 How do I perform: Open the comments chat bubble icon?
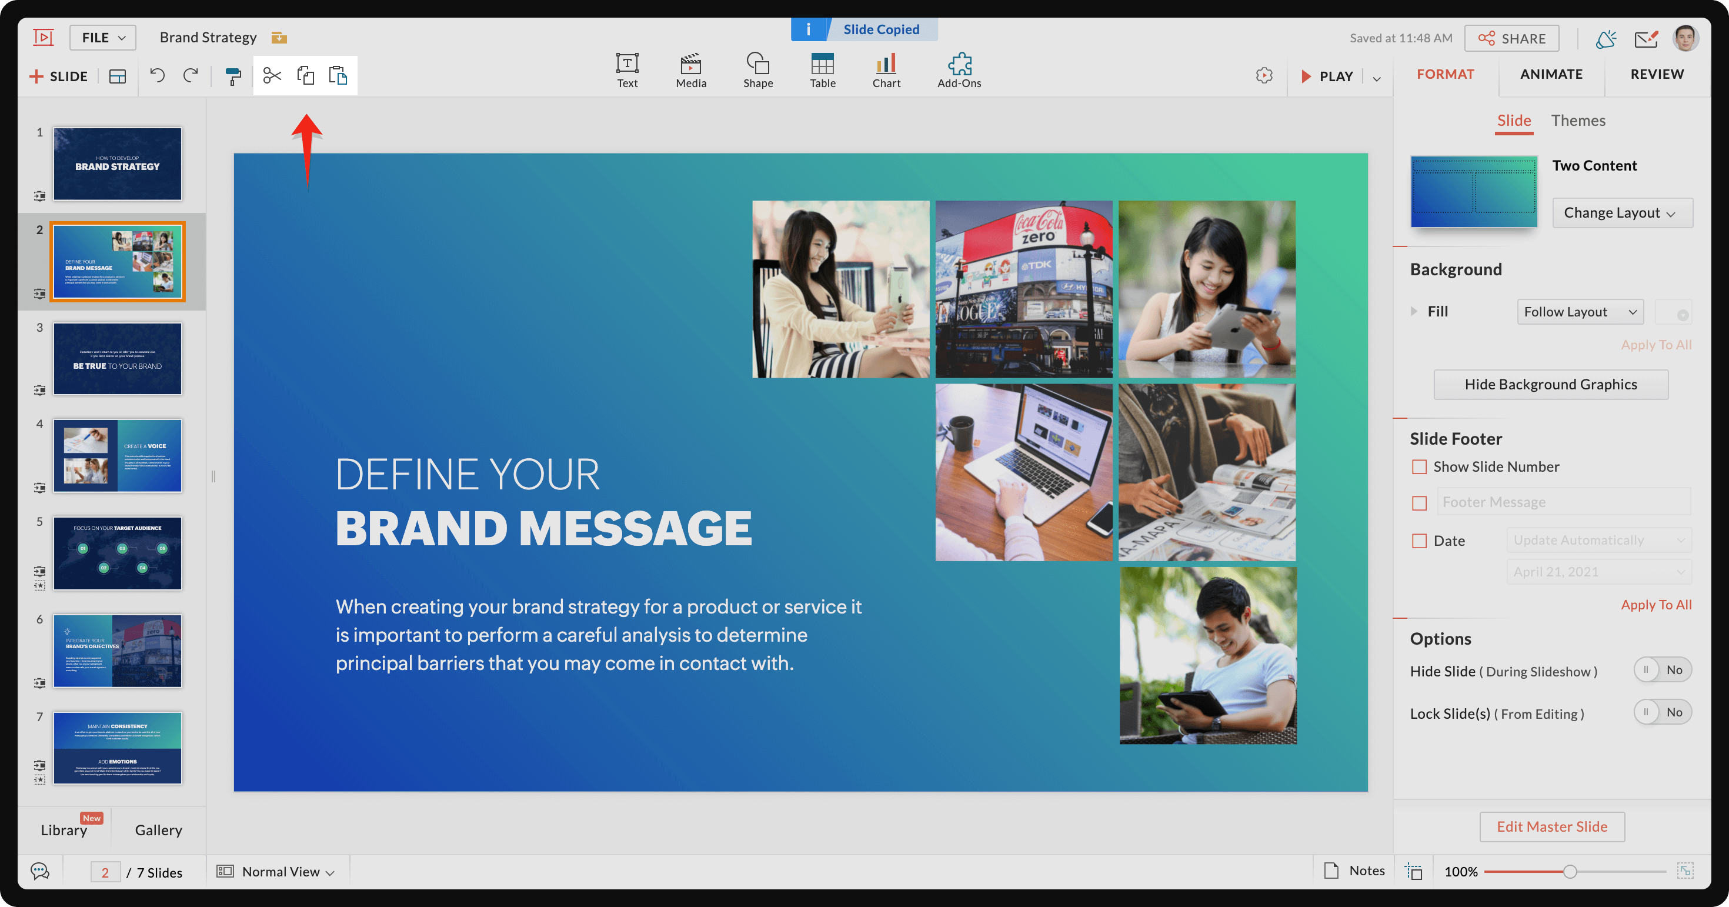pyautogui.click(x=40, y=872)
